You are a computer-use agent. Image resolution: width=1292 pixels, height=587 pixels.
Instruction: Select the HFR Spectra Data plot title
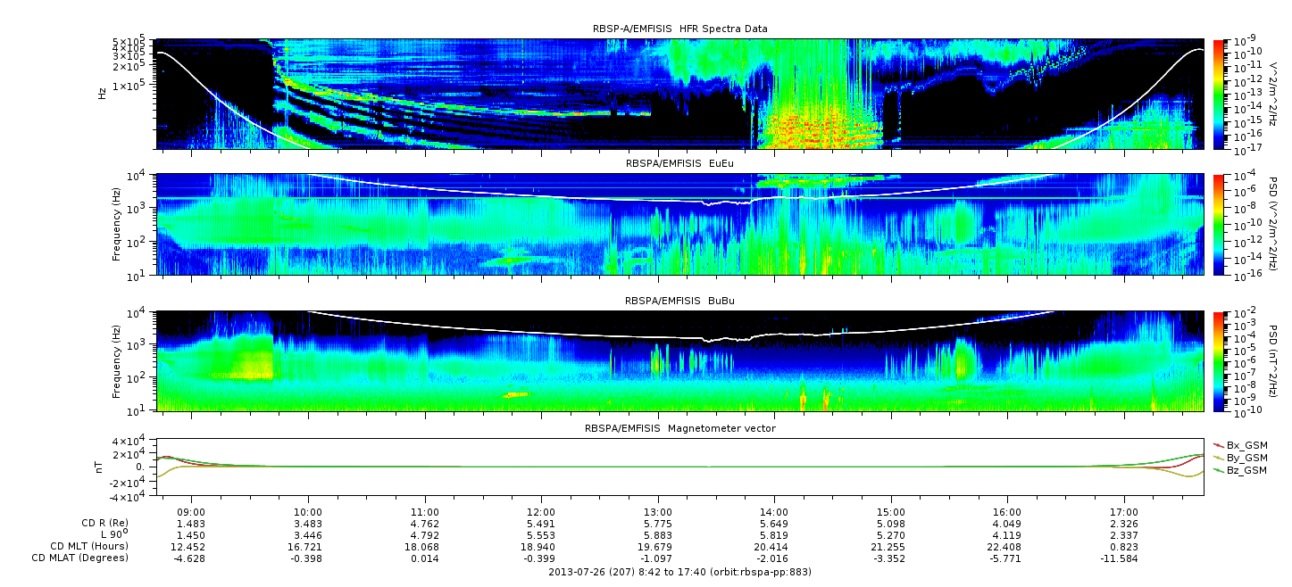pos(679,29)
